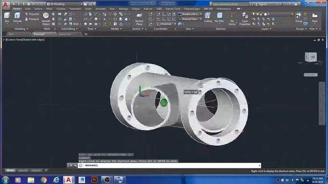Toggle the Culling selection option
Screen dimensions: 328x184
(x=208, y=17)
